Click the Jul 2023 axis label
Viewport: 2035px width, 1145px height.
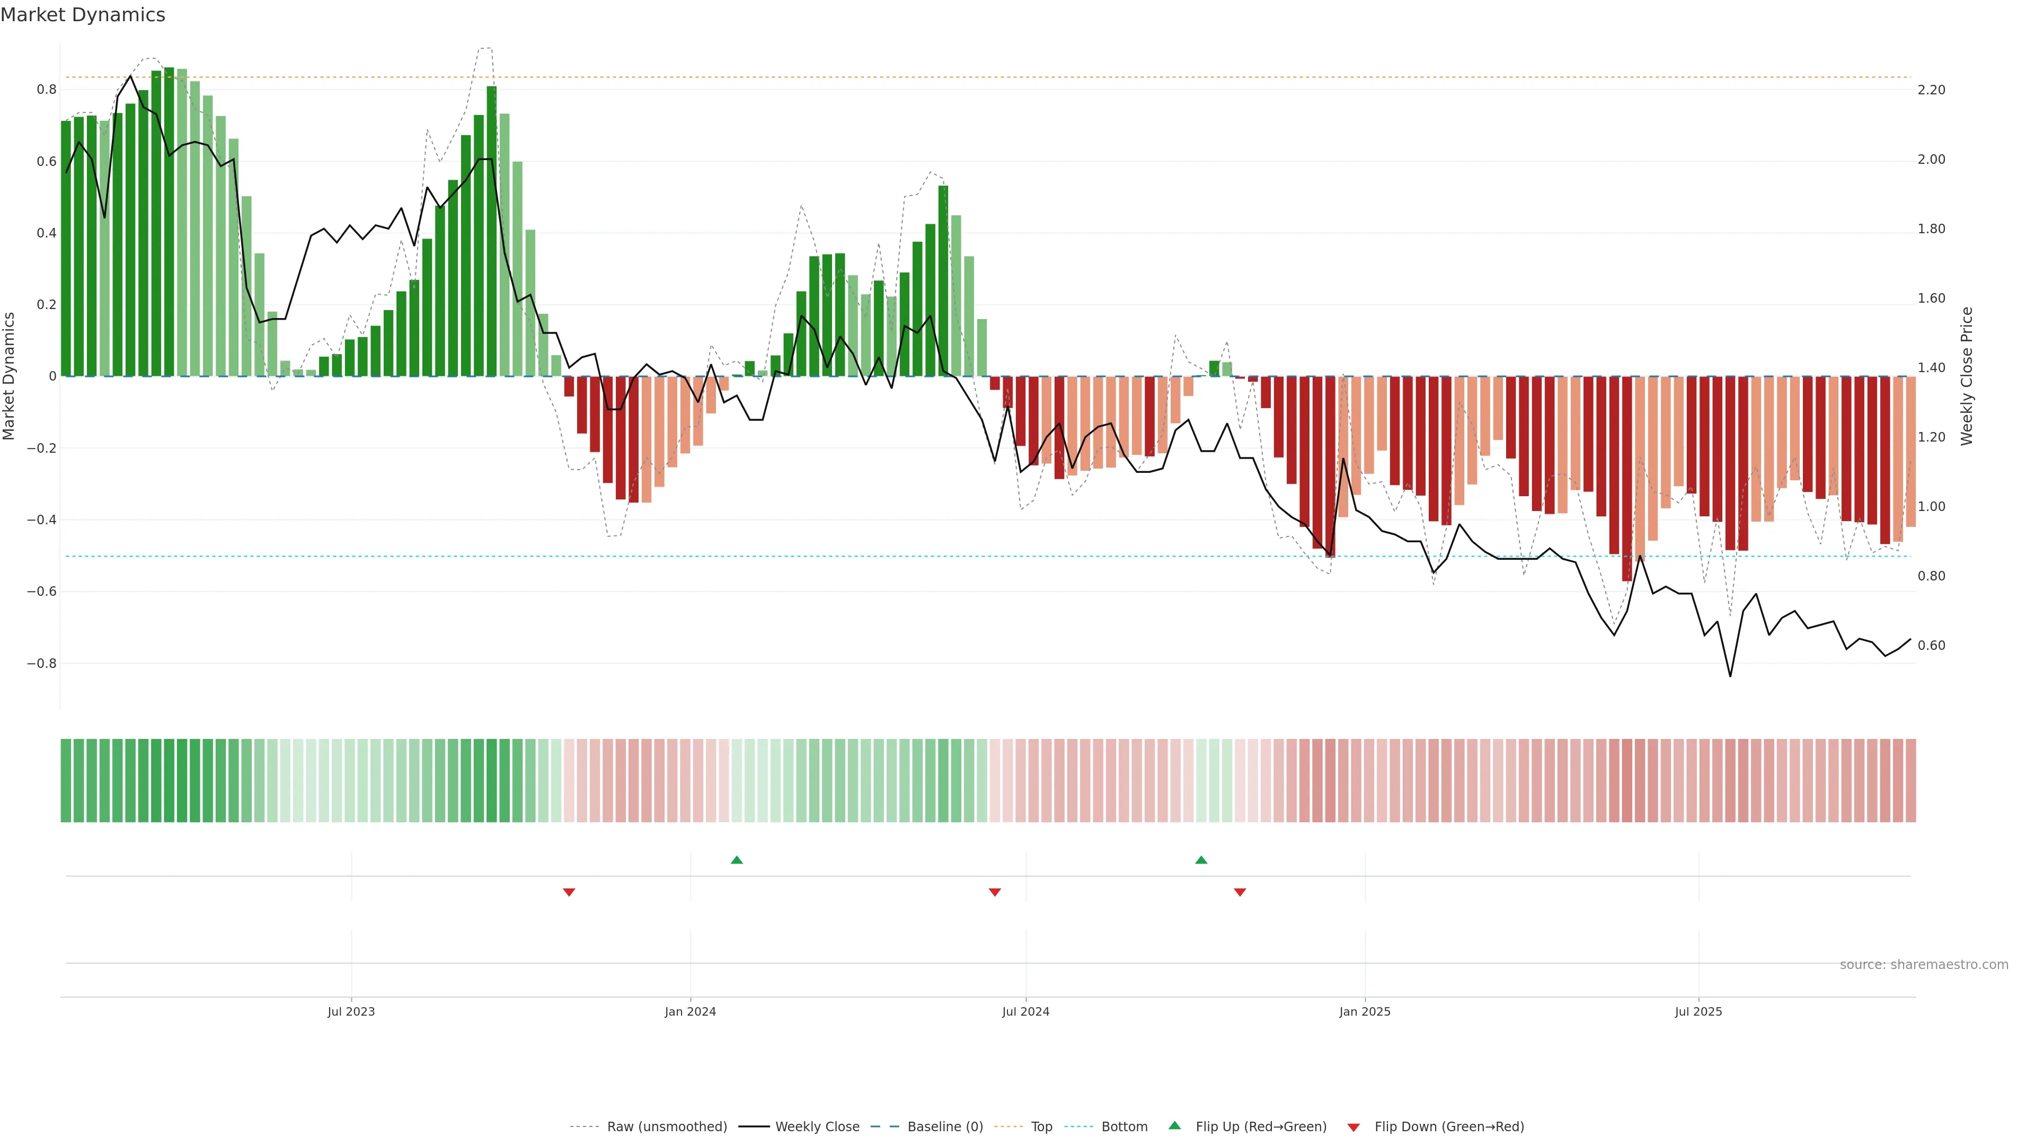click(351, 1011)
